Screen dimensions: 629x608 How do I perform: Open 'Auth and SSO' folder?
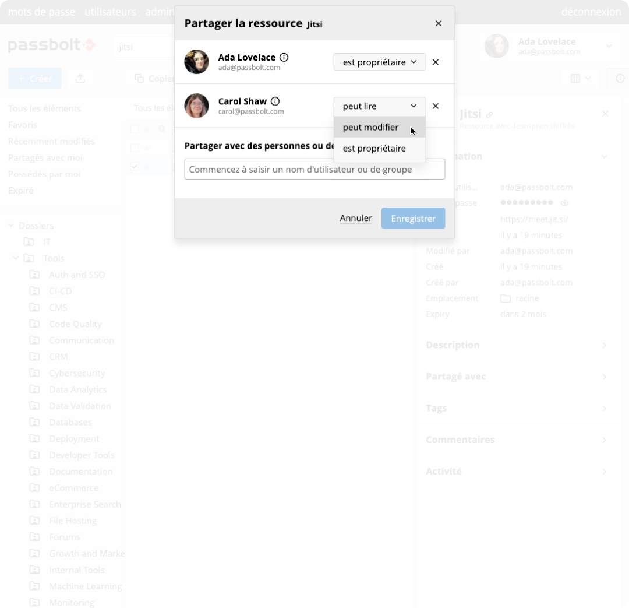[77, 275]
